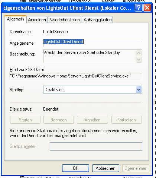Open the Starttyp combo box showing Deaktiviert
Viewport: 156px width, 178px height.
coord(92,89)
